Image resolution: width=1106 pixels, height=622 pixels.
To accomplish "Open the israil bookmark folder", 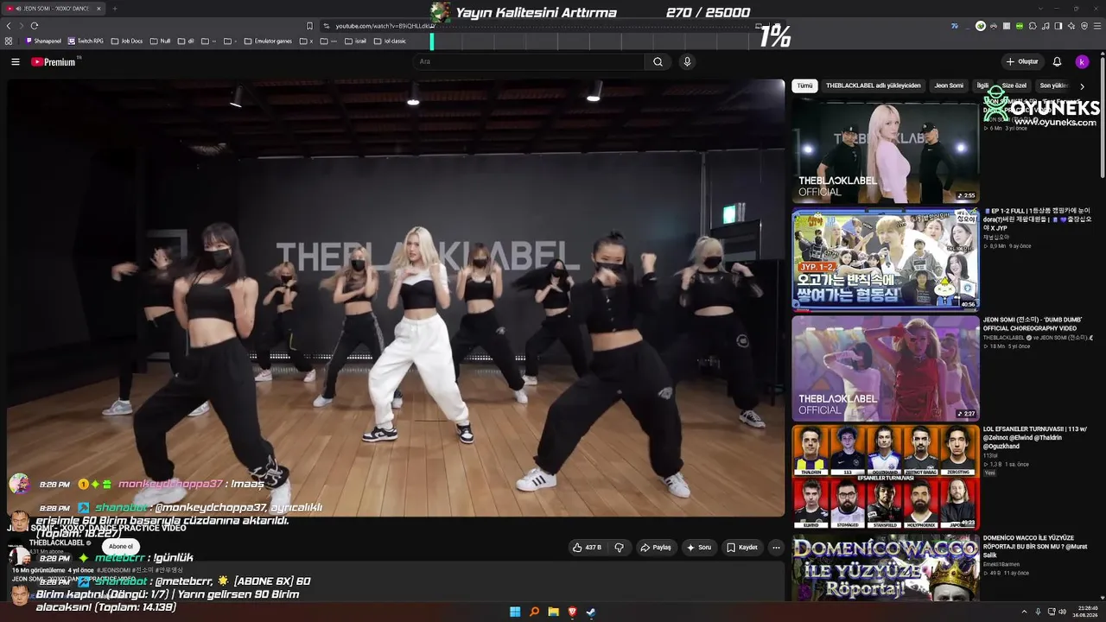I will 355,41.
